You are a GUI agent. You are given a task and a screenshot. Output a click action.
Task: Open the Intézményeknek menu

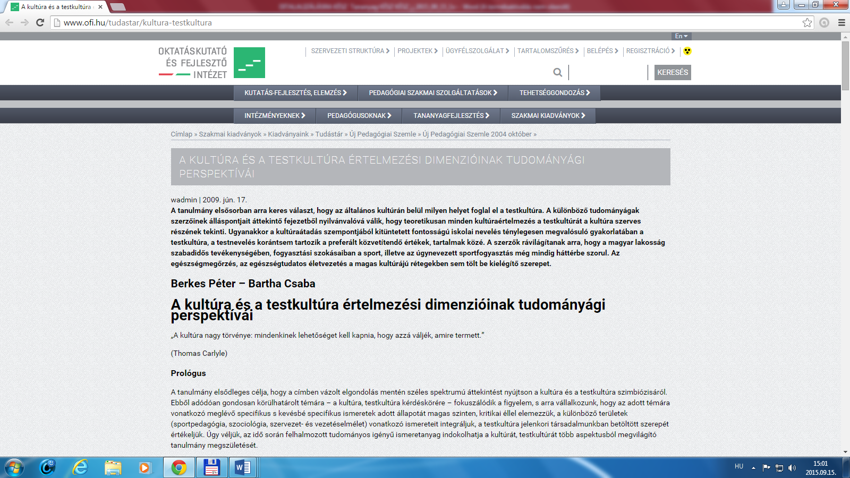tap(275, 116)
